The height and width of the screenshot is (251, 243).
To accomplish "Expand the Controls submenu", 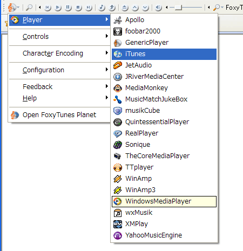I will pyautogui.click(x=59, y=37).
